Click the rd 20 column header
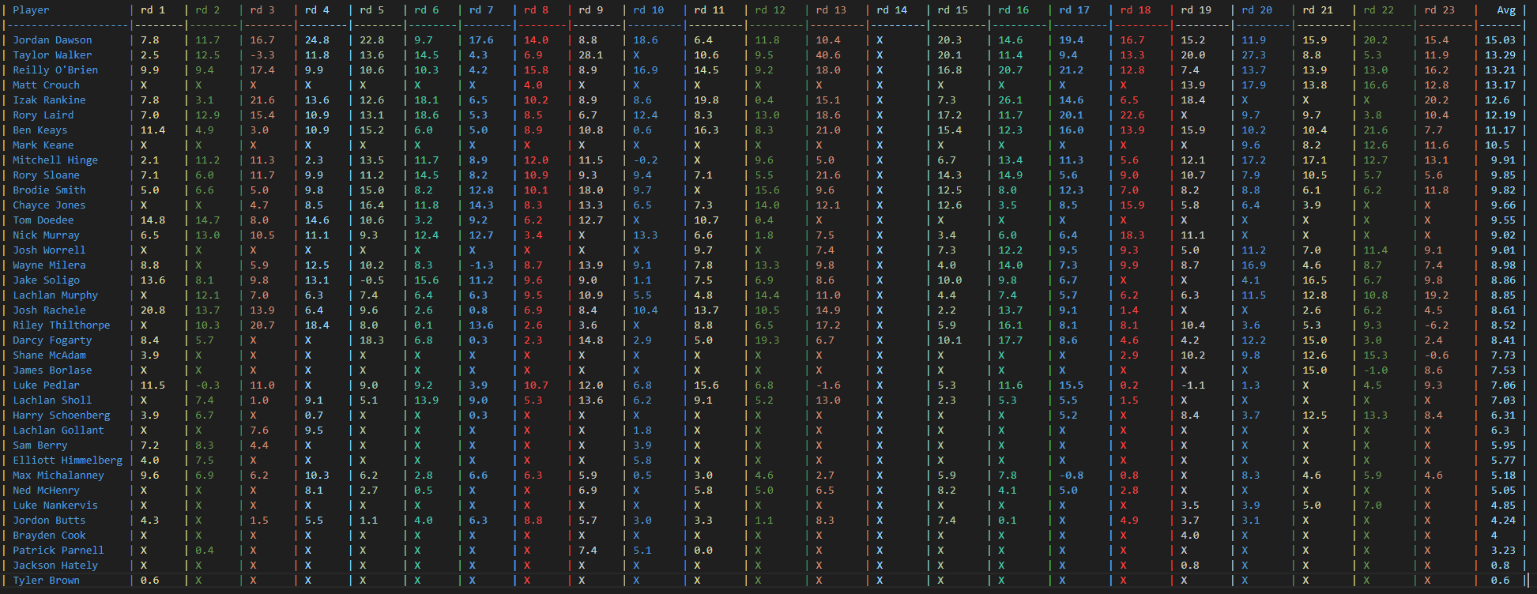Image resolution: width=1537 pixels, height=594 pixels. 1257,10
